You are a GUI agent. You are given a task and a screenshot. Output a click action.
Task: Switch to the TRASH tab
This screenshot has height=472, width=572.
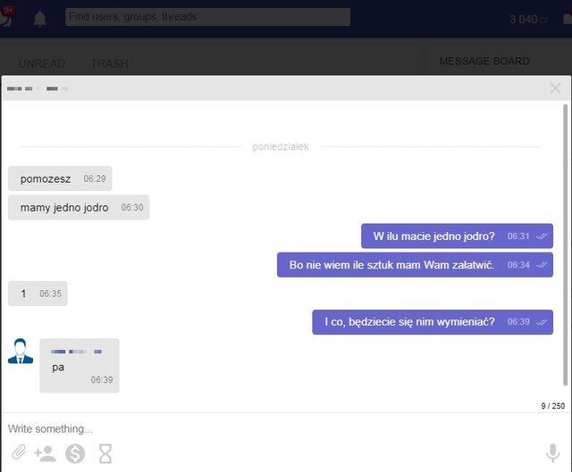109,64
